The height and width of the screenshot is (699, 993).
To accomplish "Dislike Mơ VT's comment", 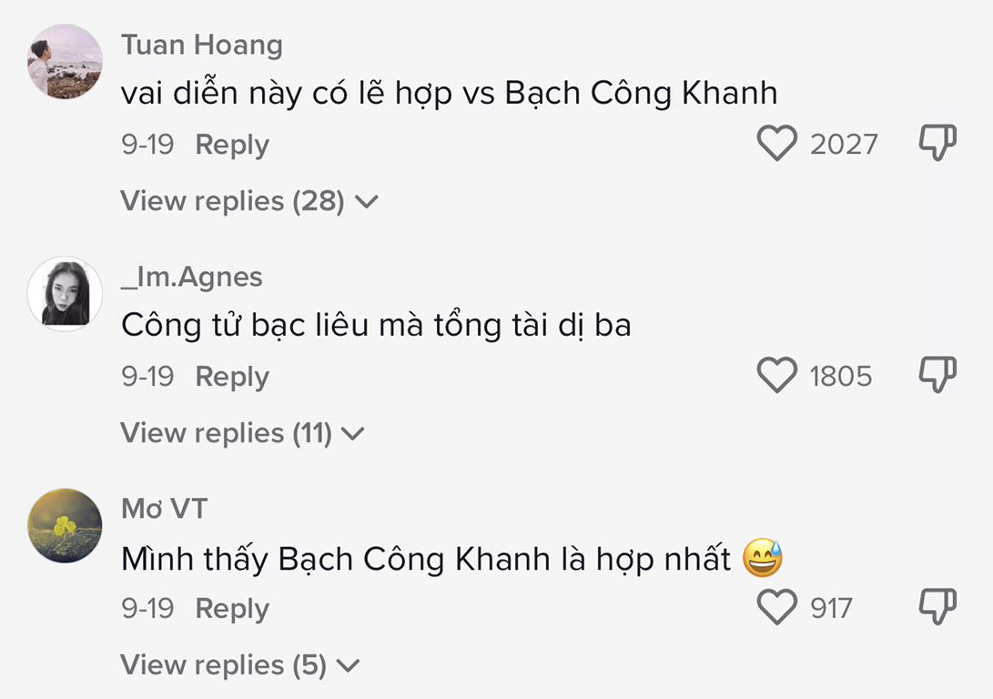I will [937, 608].
